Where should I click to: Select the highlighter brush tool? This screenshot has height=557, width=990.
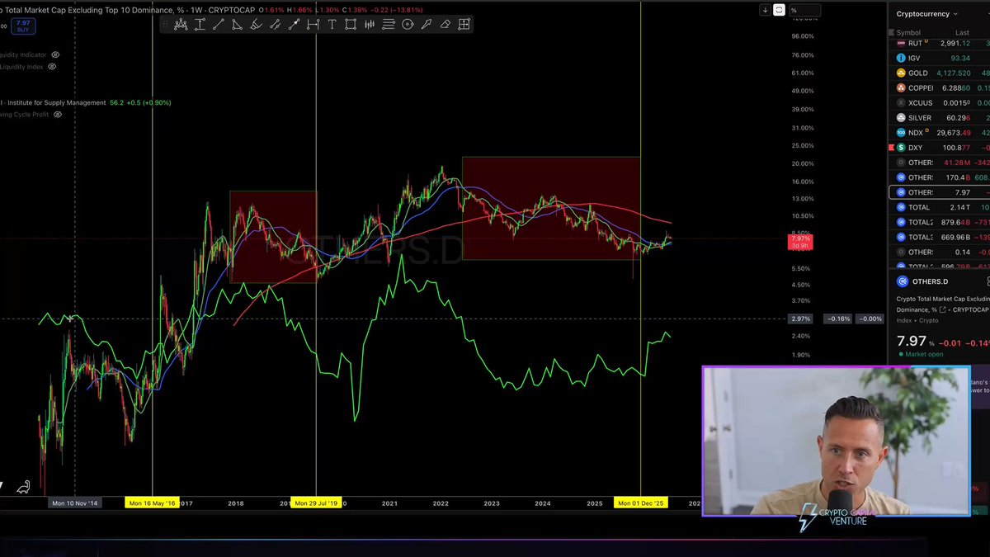[x=256, y=25]
